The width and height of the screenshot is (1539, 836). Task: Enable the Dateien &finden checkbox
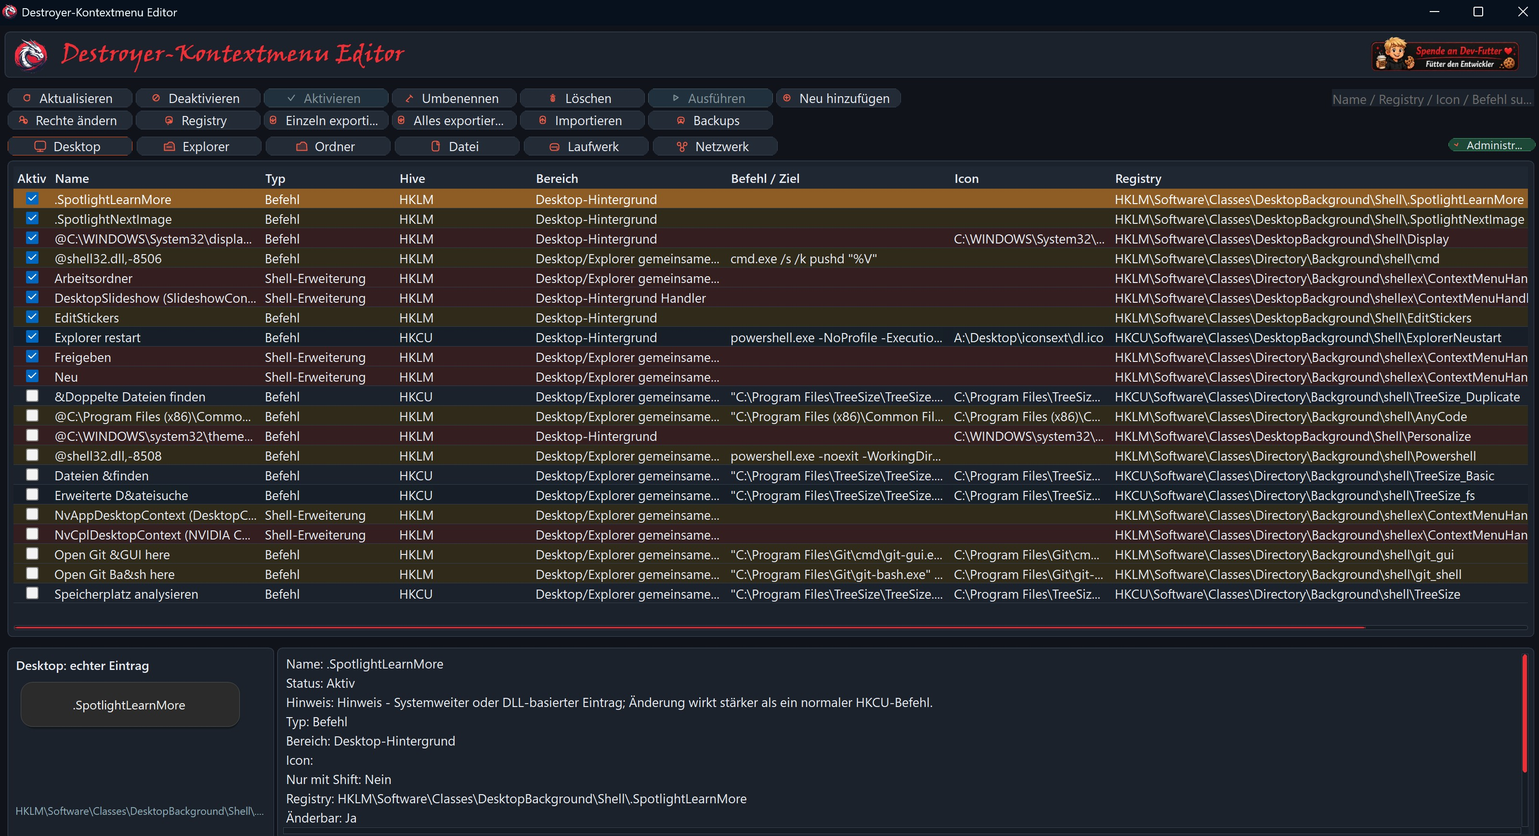(32, 475)
